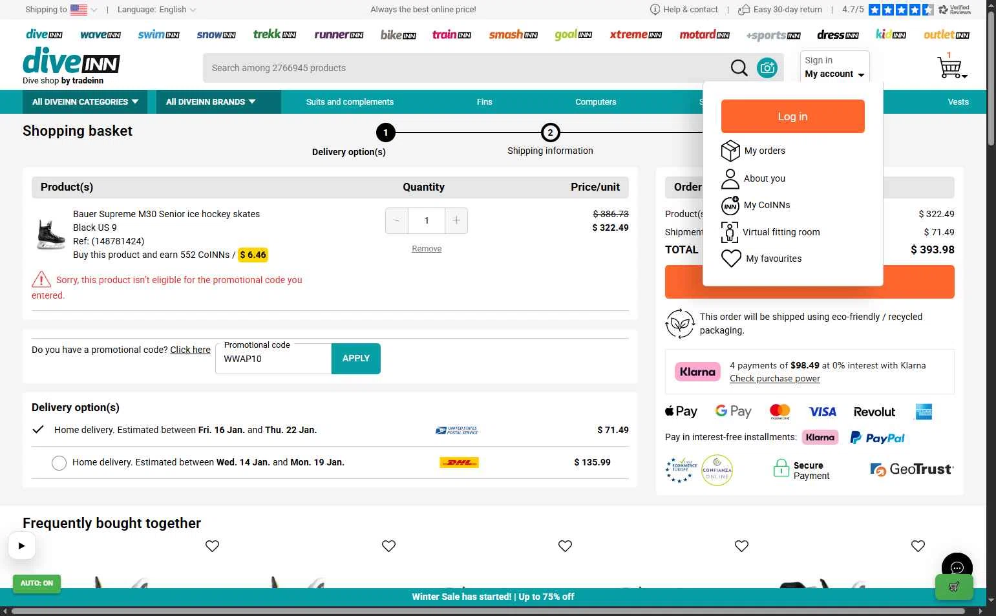Select the USPS home delivery option

click(x=38, y=430)
